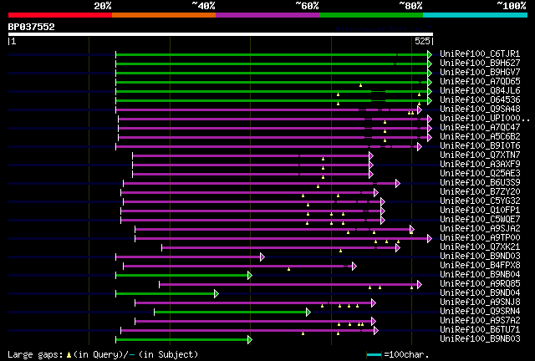Open the UniRef100_B9ND03 entry
The image size is (535, 361).
(x=480, y=257)
